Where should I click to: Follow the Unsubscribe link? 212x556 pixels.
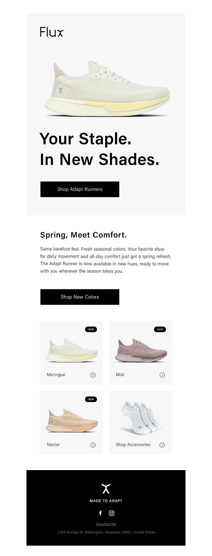coord(106,524)
